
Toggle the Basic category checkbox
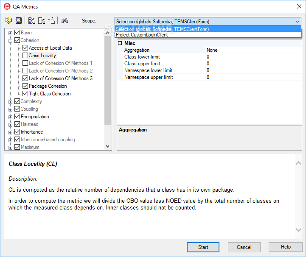pyautogui.click(x=17, y=33)
